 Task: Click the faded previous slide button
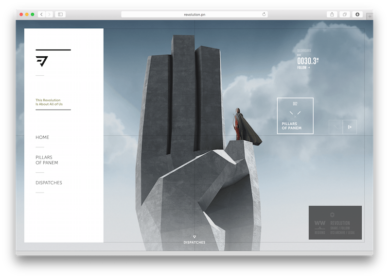(336, 127)
